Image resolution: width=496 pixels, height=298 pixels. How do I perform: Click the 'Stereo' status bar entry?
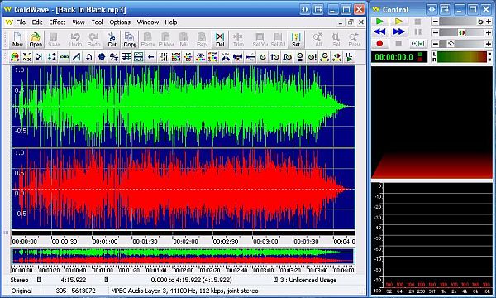tap(19, 280)
